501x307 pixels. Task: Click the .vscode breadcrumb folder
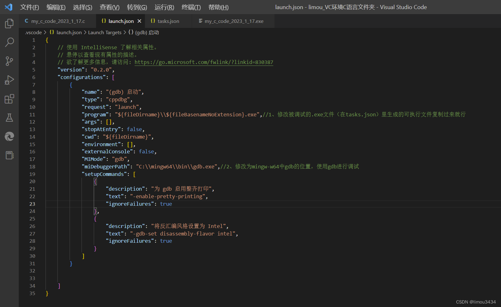tap(33, 32)
